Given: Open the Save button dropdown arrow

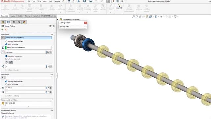Looking at the screenshot, I should click(x=87, y=1).
